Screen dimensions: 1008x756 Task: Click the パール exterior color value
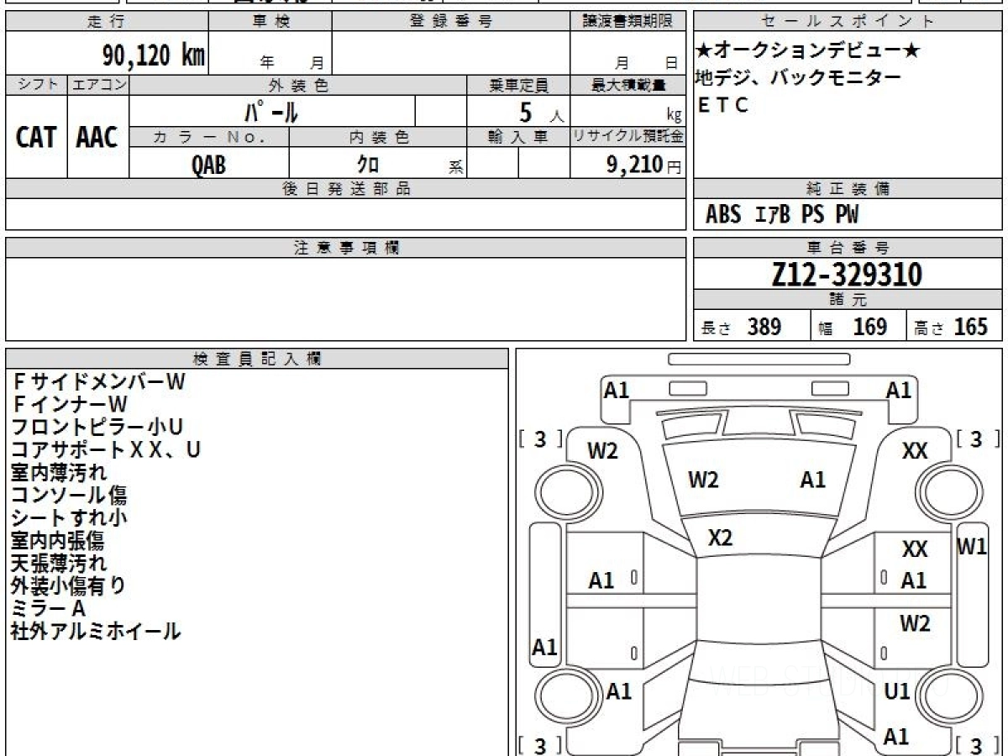coord(271,111)
